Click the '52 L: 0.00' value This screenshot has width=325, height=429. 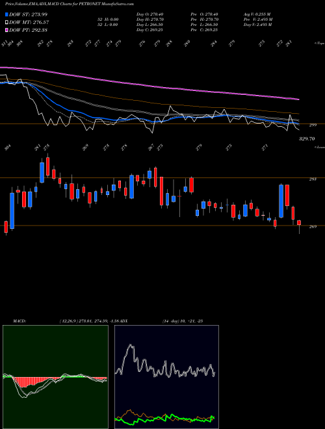[109, 25]
